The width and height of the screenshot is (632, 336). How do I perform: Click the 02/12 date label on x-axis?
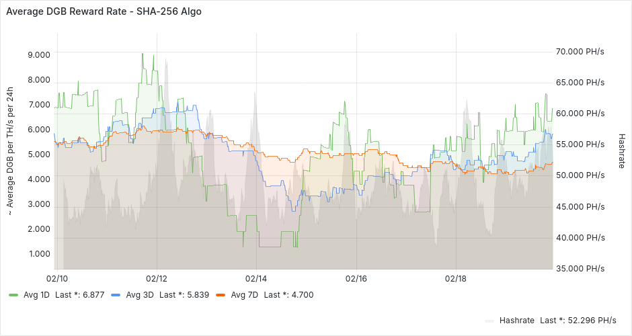click(156, 278)
